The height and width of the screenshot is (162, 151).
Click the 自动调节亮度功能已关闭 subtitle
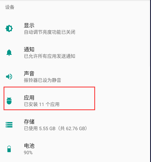tap(50, 32)
